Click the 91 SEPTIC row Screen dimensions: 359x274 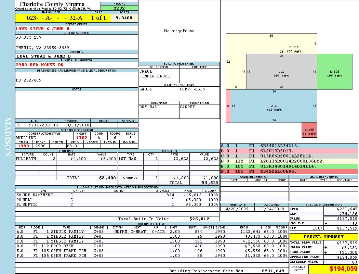point(117,204)
